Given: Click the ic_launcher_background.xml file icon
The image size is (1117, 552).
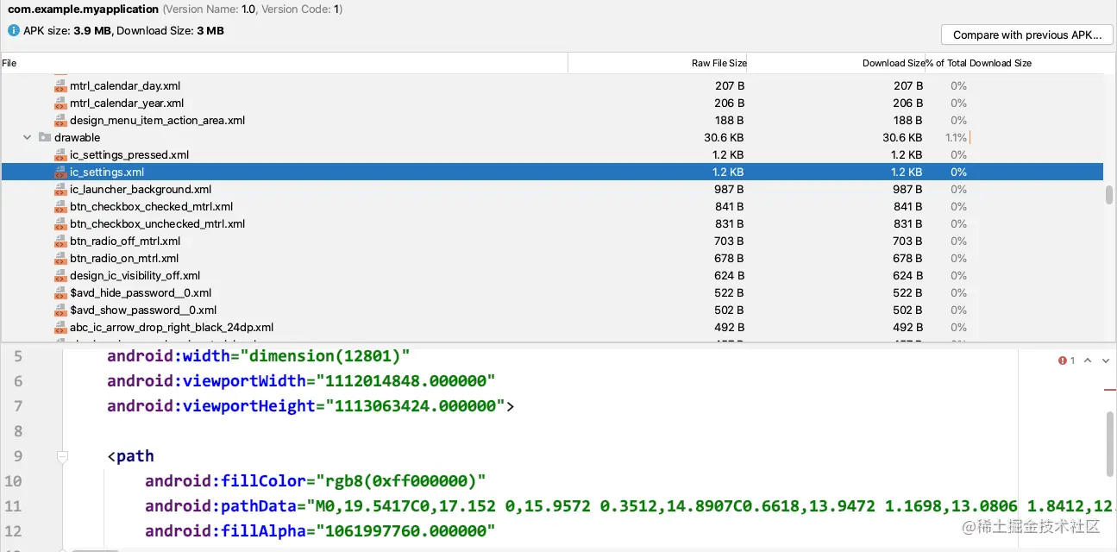Looking at the screenshot, I should coord(60,189).
